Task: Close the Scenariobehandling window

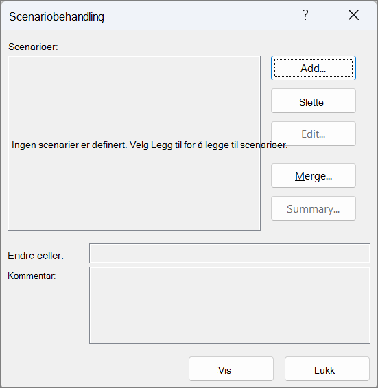Action: [x=353, y=15]
